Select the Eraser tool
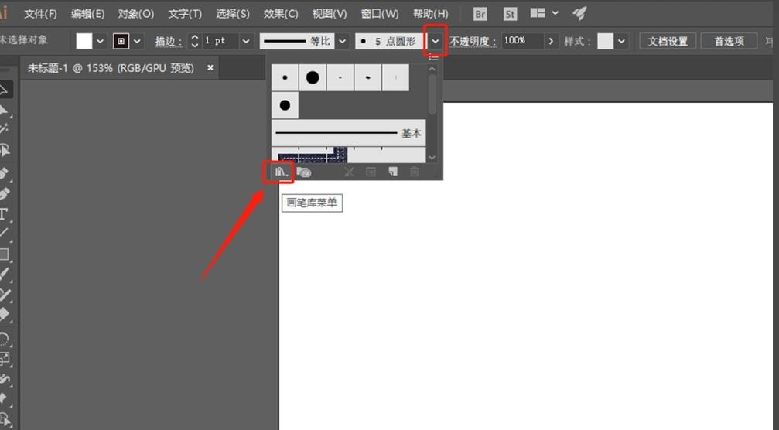This screenshot has height=430, width=779. (4, 315)
